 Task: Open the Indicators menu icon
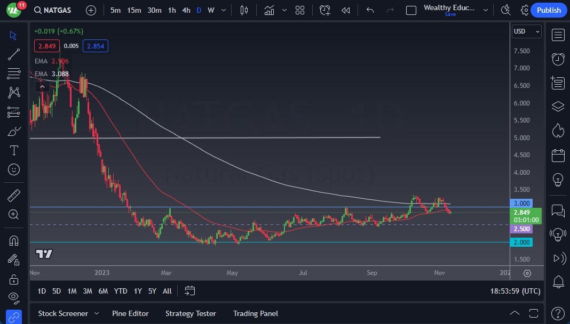pos(269,10)
